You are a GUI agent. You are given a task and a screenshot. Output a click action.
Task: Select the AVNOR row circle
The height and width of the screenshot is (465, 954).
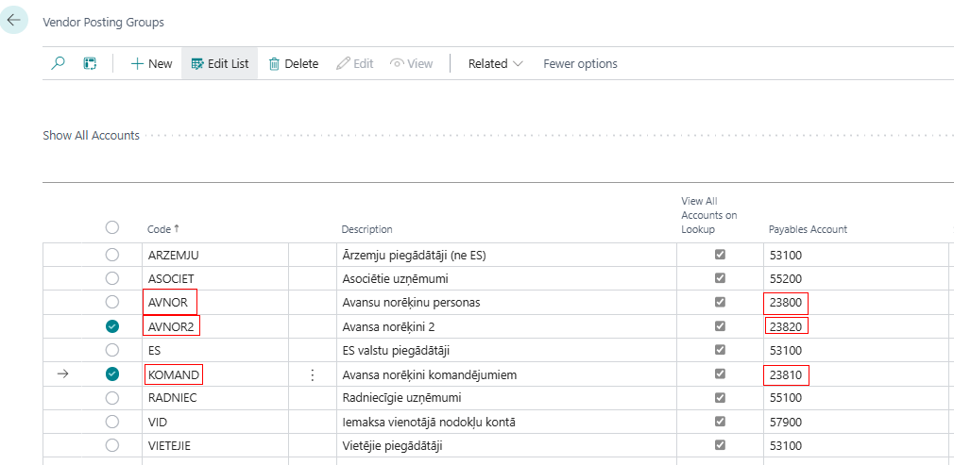[112, 302]
